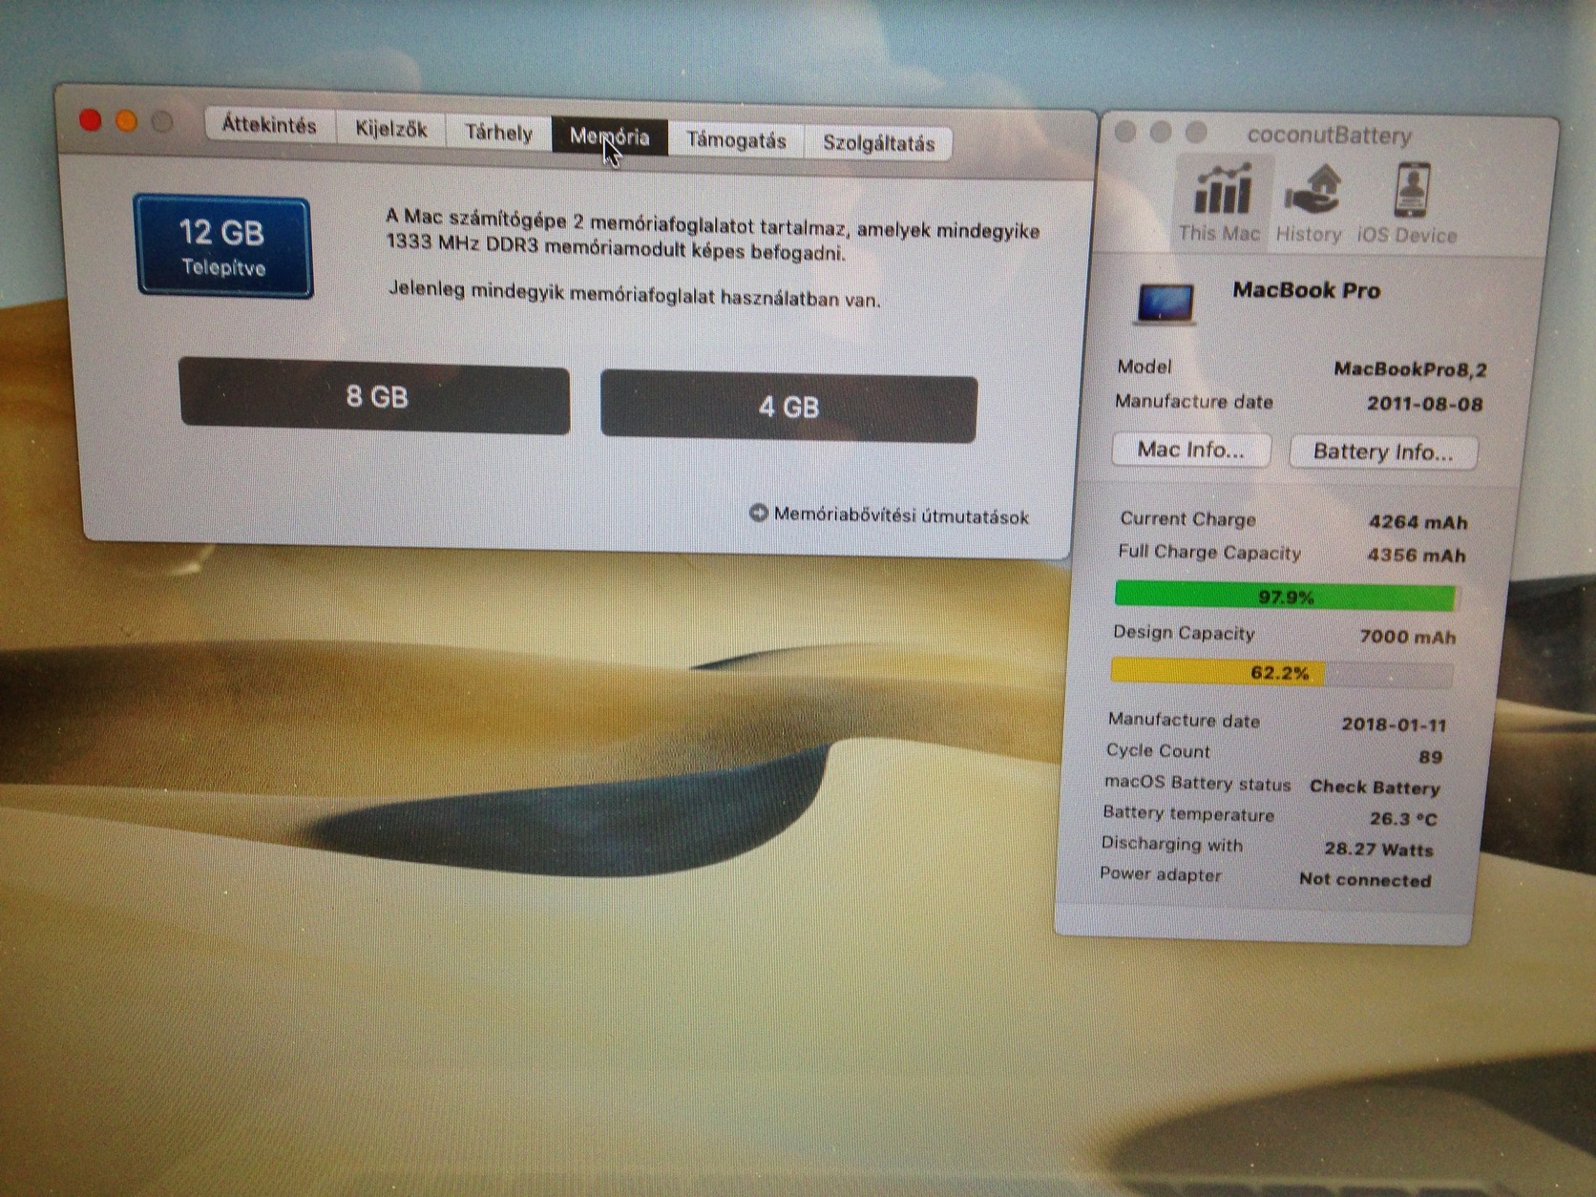Viewport: 1596px width, 1197px height.
Task: Select the 4 GB memory slot
Action: (x=788, y=407)
